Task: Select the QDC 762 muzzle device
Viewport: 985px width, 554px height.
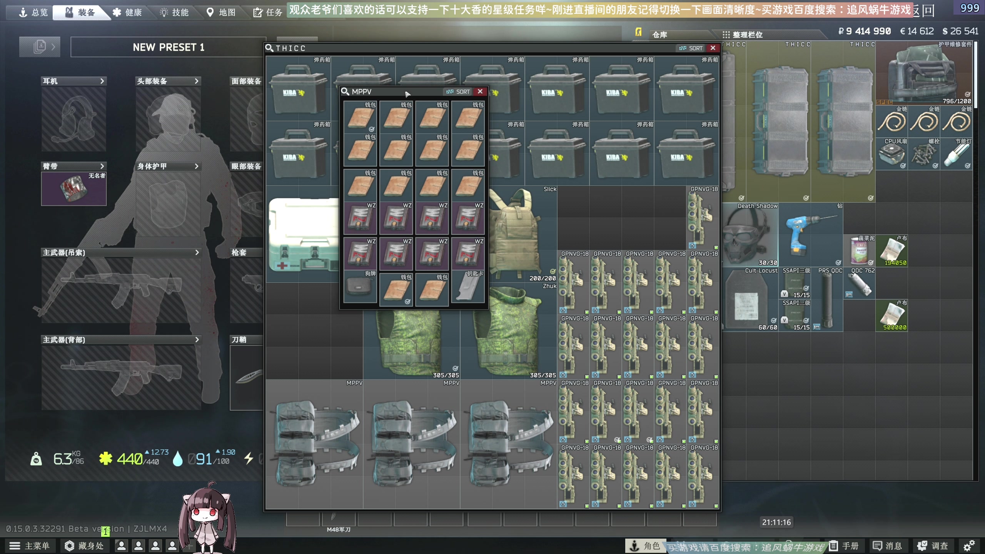Action: [860, 283]
